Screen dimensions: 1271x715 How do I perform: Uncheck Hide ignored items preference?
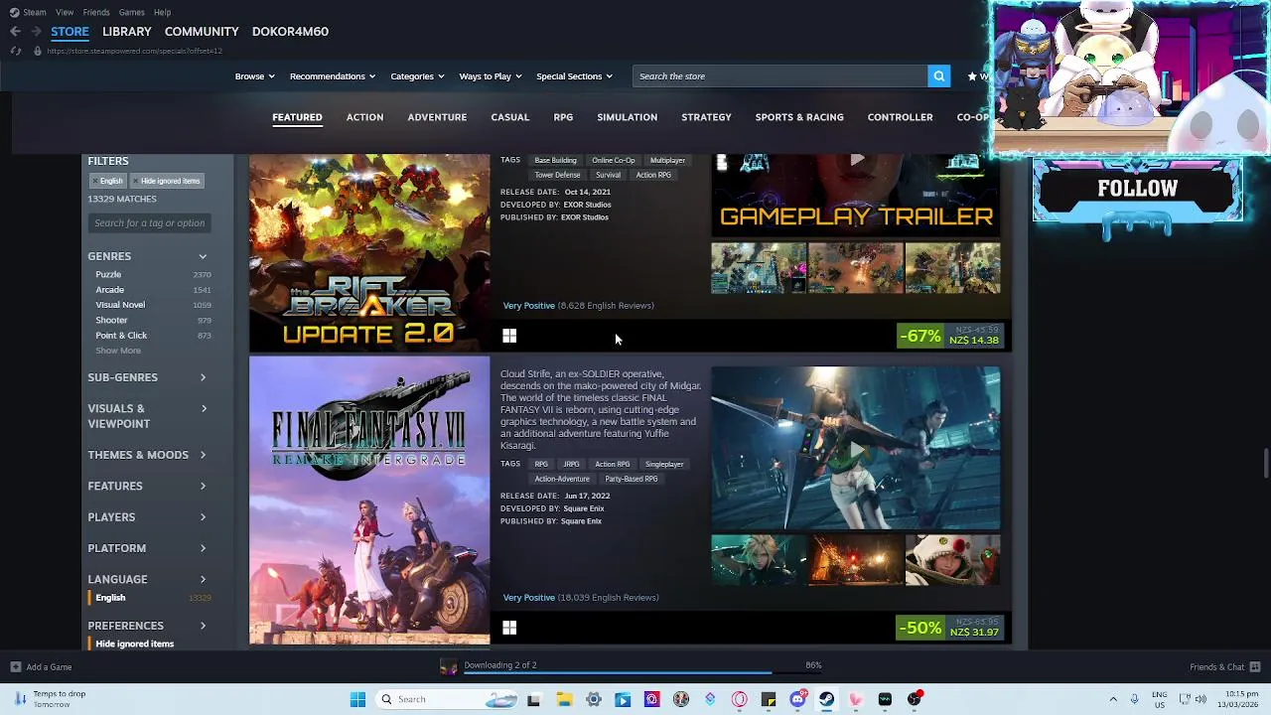point(134,643)
